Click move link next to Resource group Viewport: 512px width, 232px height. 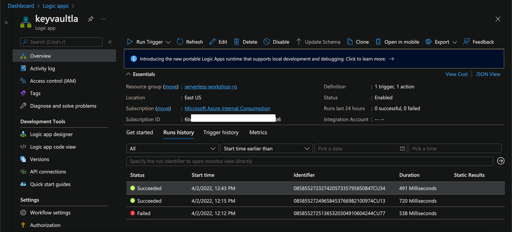(171, 86)
